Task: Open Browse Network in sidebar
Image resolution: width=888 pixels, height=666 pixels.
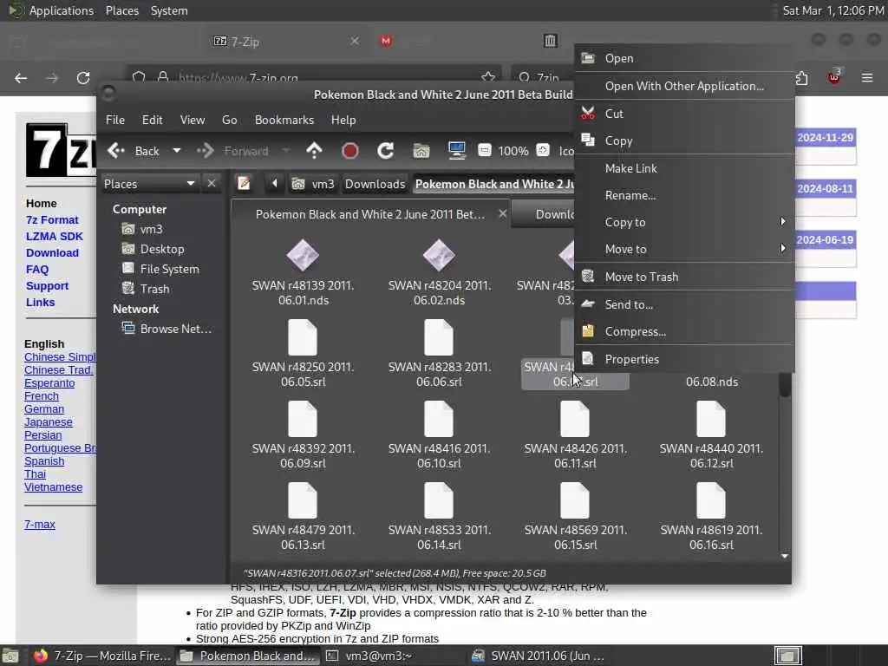Action: point(175,329)
